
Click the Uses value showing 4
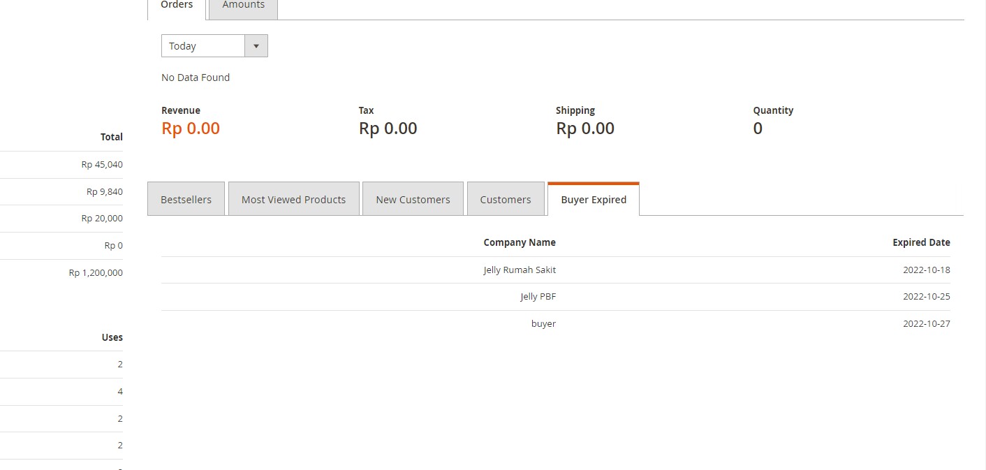[x=119, y=391]
